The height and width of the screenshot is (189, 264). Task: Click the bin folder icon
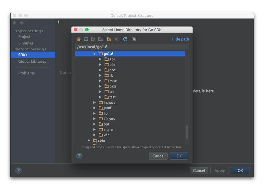point(106,64)
